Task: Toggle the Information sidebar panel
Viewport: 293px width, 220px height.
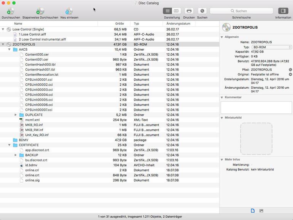Action: 283,11
